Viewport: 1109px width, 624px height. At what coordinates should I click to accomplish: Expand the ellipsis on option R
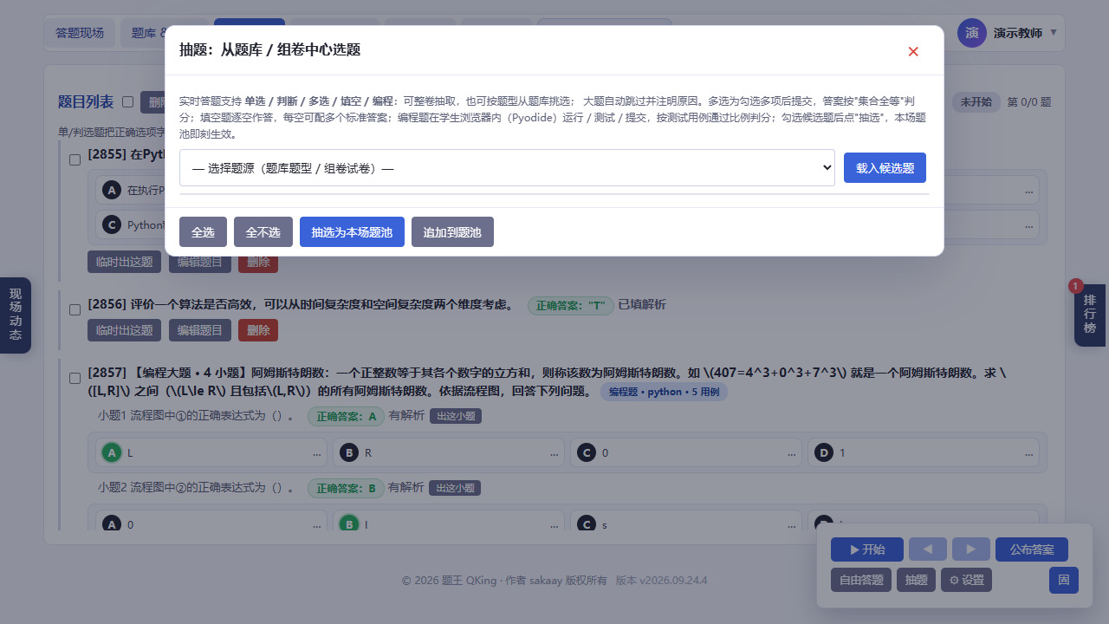[554, 453]
